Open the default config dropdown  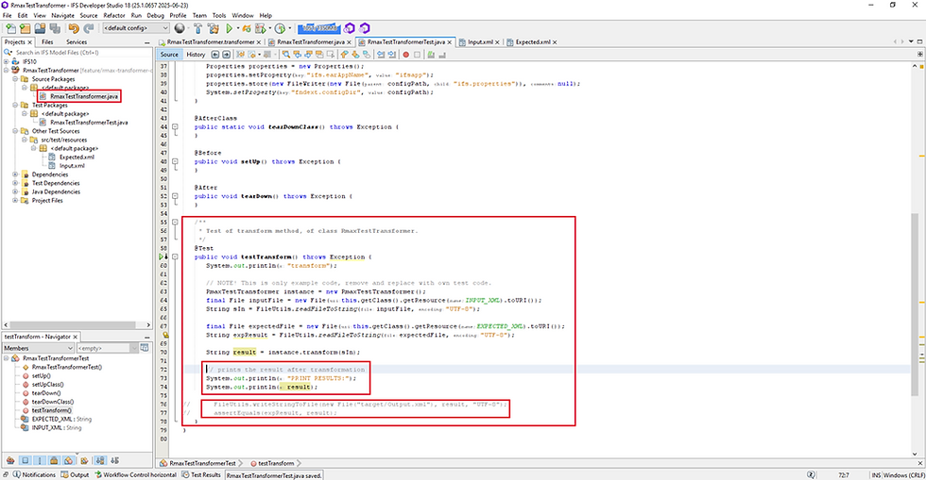coord(136,28)
